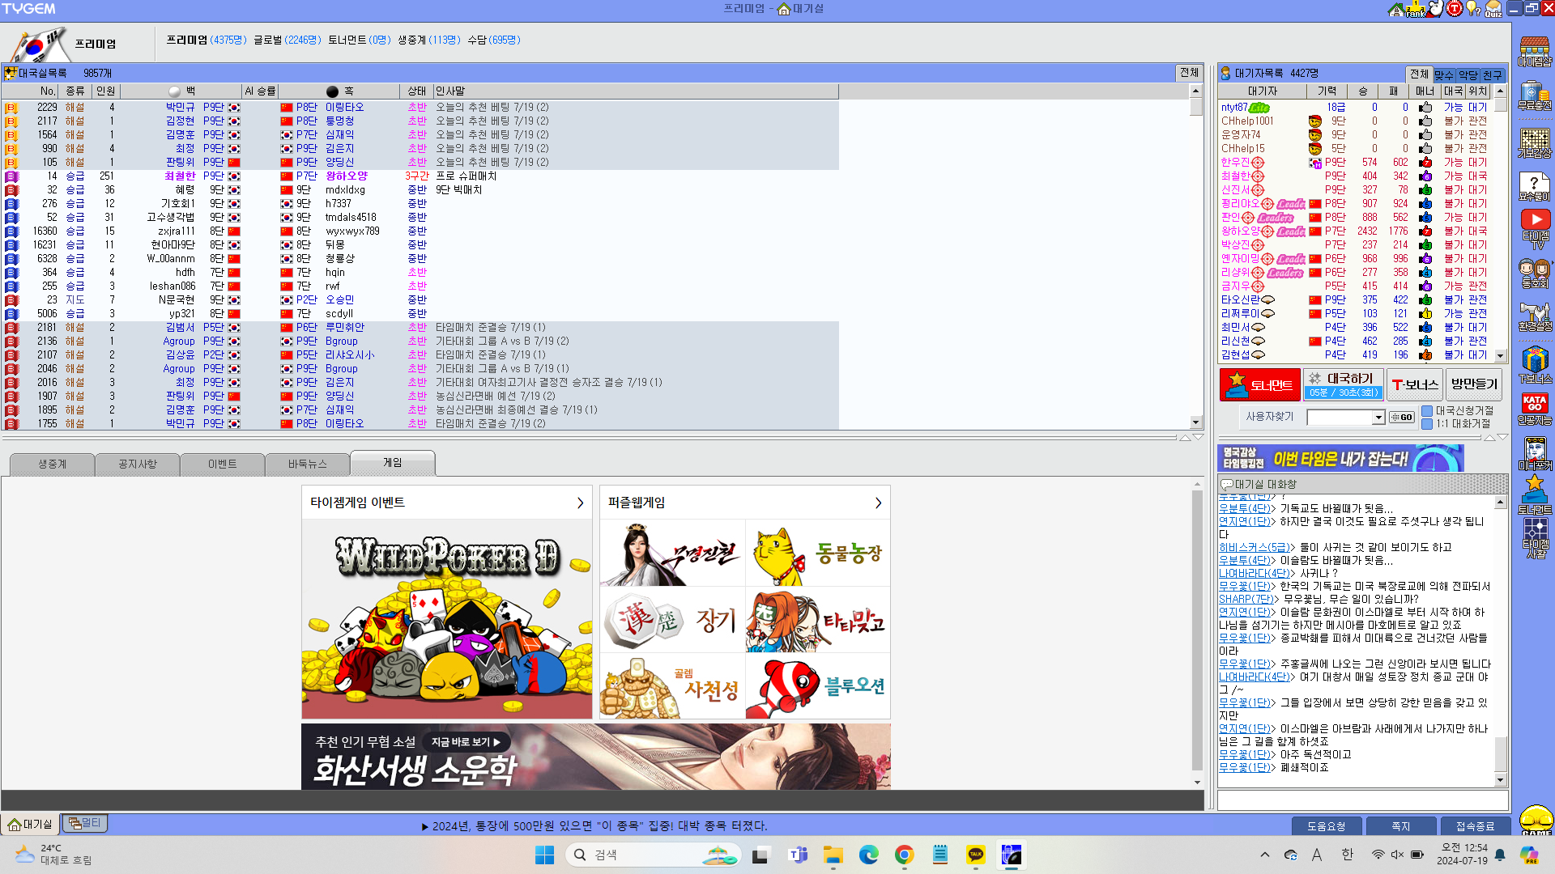Click the GO user search button

[1402, 418]
